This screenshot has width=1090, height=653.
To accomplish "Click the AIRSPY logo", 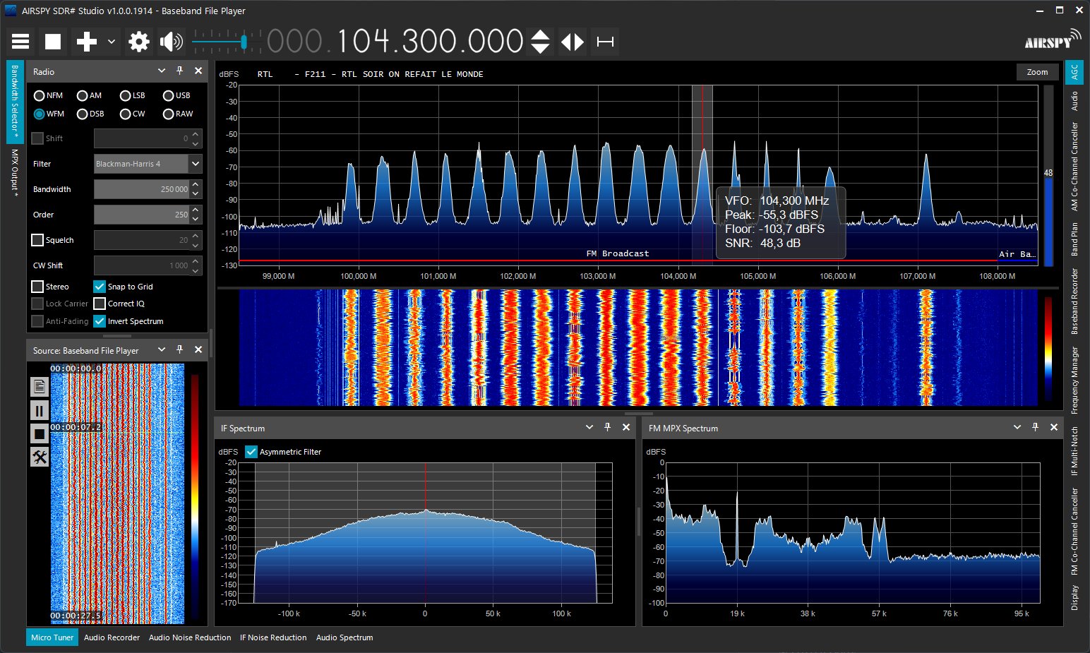I will (1053, 40).
